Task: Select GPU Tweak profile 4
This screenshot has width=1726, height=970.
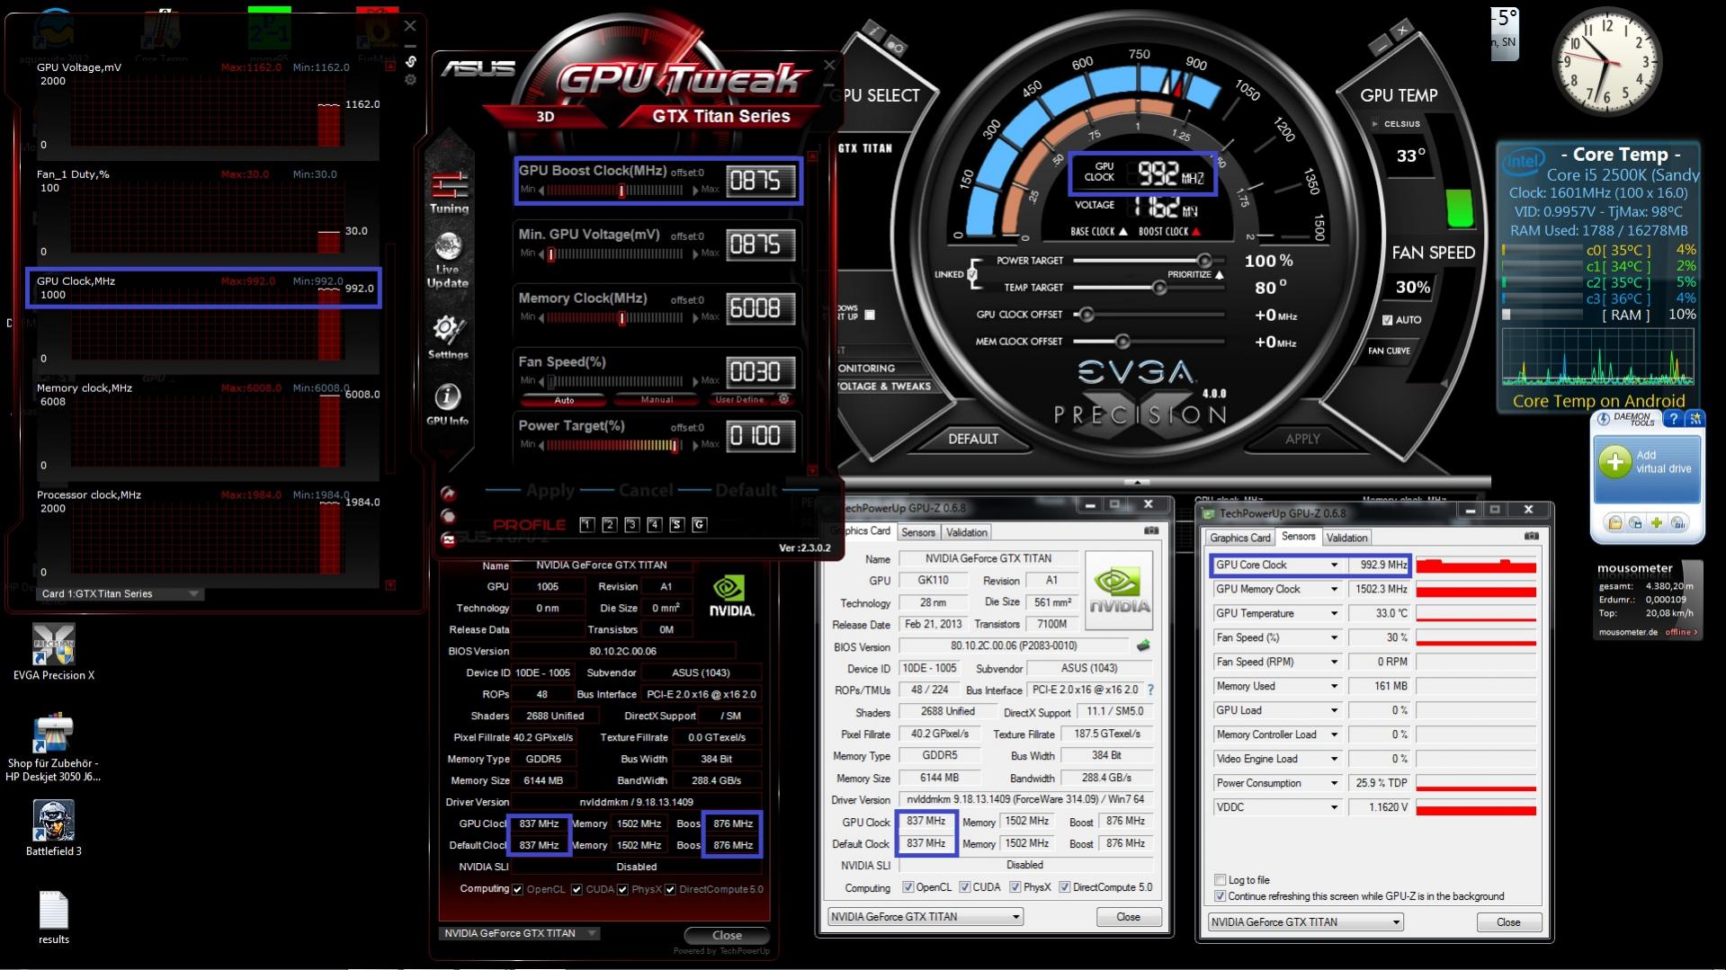Action: point(655,525)
